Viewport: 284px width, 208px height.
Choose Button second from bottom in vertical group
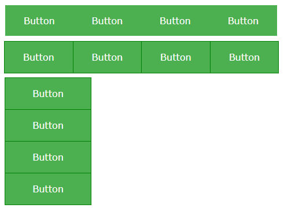click(x=48, y=157)
